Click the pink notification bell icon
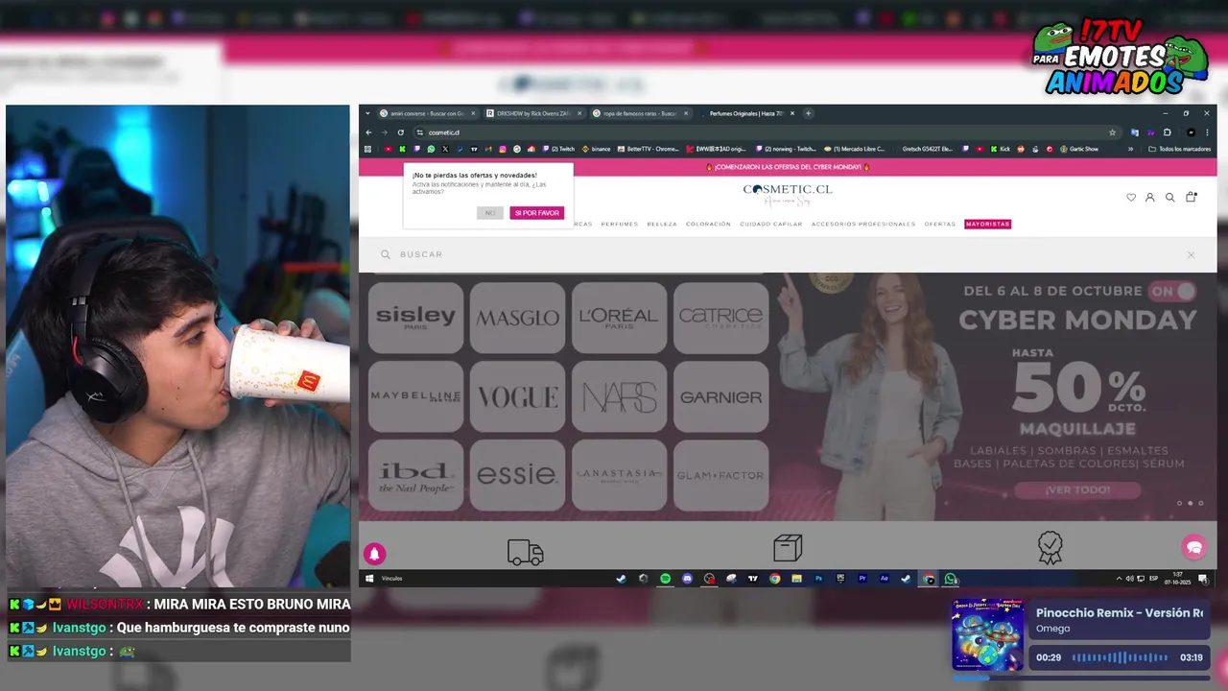Image resolution: width=1228 pixels, height=691 pixels. [x=375, y=554]
